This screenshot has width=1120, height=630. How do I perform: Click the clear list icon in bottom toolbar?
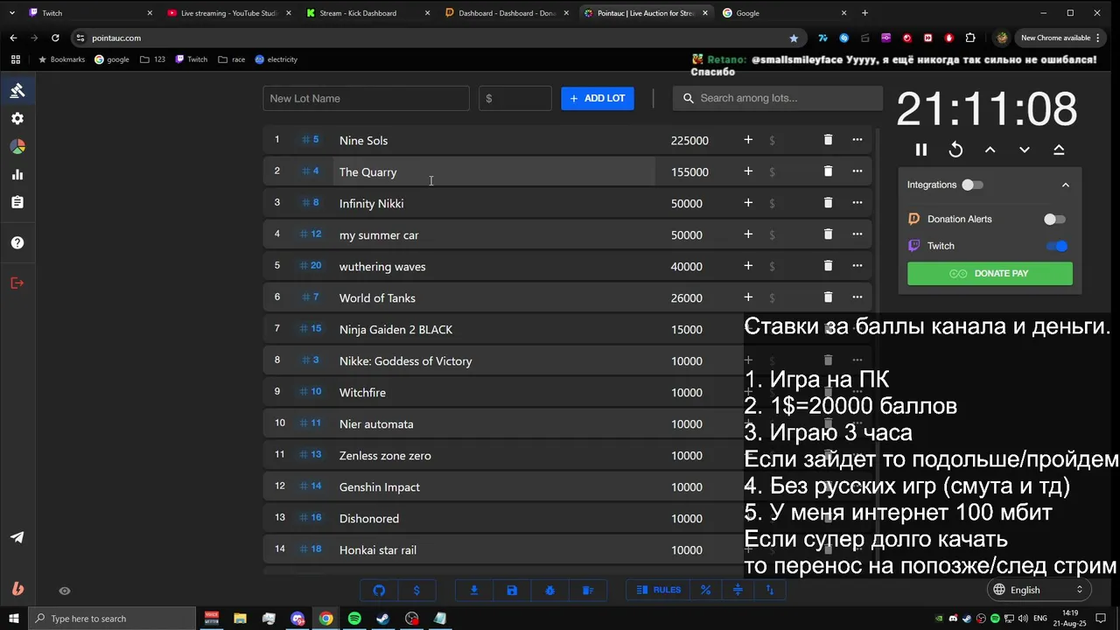pyautogui.click(x=588, y=590)
